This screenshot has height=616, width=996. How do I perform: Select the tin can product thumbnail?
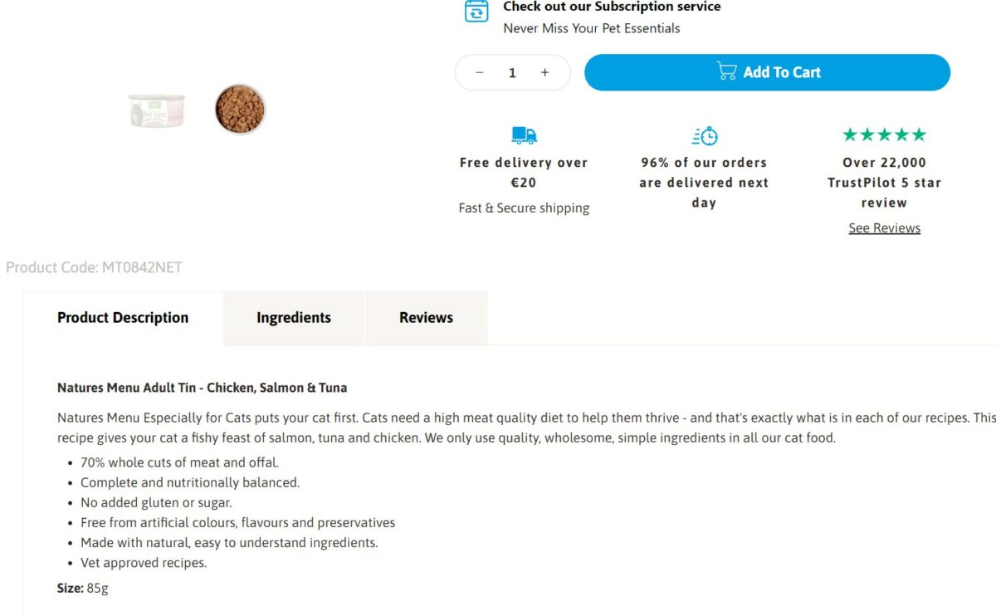[157, 110]
